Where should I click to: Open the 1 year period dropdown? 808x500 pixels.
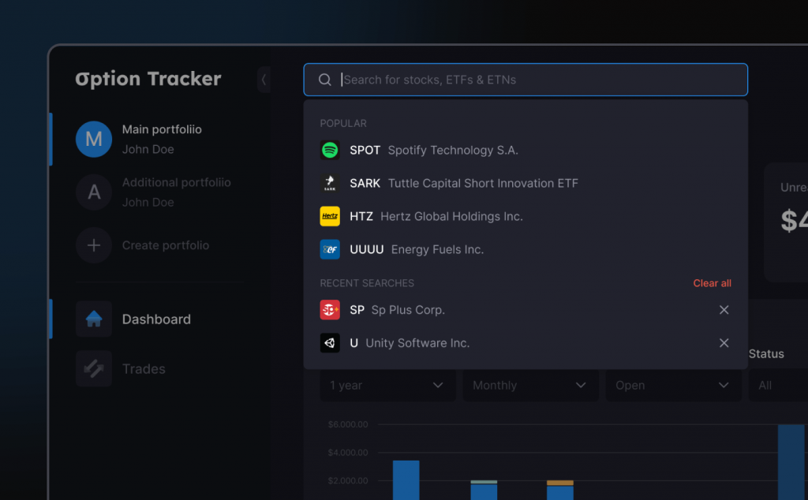tap(388, 385)
